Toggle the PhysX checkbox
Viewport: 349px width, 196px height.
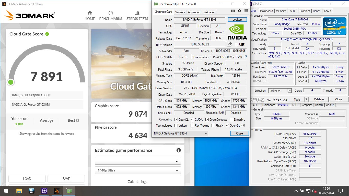coord(213,126)
